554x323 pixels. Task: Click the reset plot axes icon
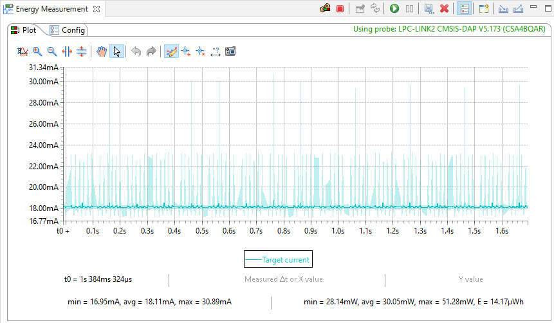(23, 51)
